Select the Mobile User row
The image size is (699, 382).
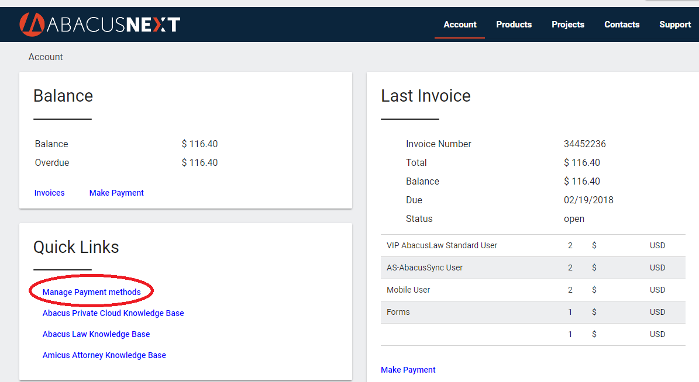click(x=533, y=290)
